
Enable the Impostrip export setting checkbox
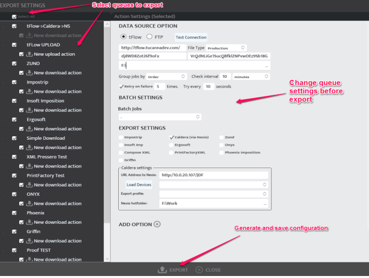coord(121,137)
